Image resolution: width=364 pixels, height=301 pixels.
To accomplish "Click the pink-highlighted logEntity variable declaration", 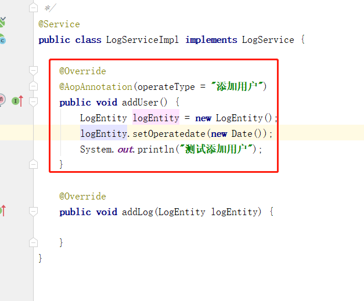I will (156, 118).
